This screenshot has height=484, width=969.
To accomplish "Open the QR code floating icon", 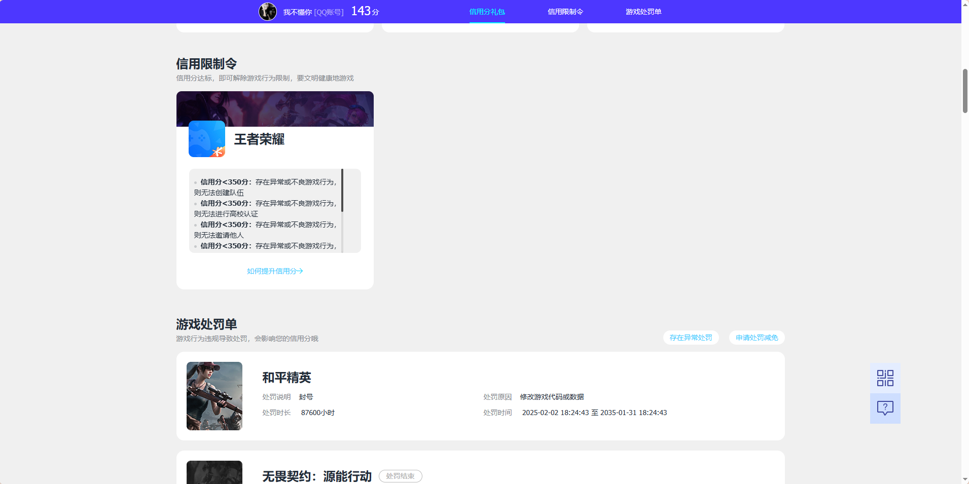I will pos(885,378).
